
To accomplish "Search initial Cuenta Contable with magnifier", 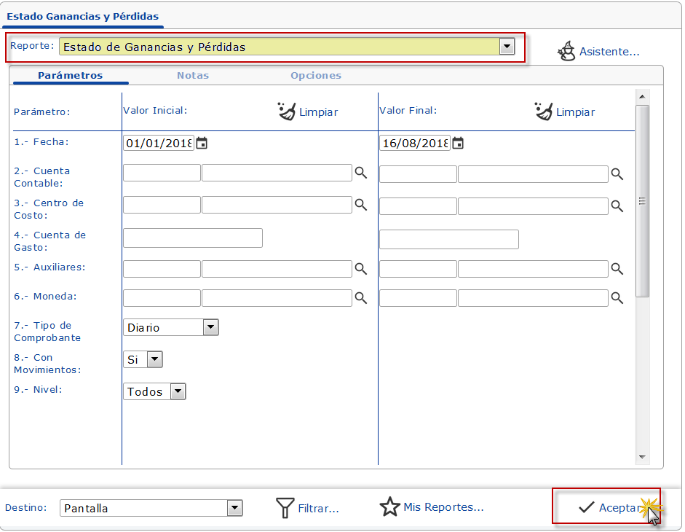I will coord(360,173).
